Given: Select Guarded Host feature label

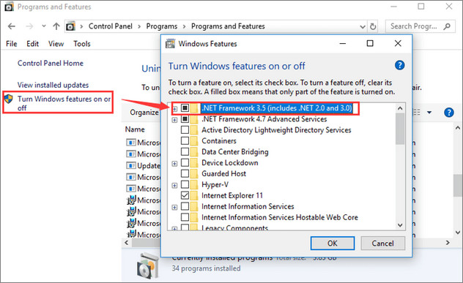Looking at the screenshot, I should [x=224, y=173].
